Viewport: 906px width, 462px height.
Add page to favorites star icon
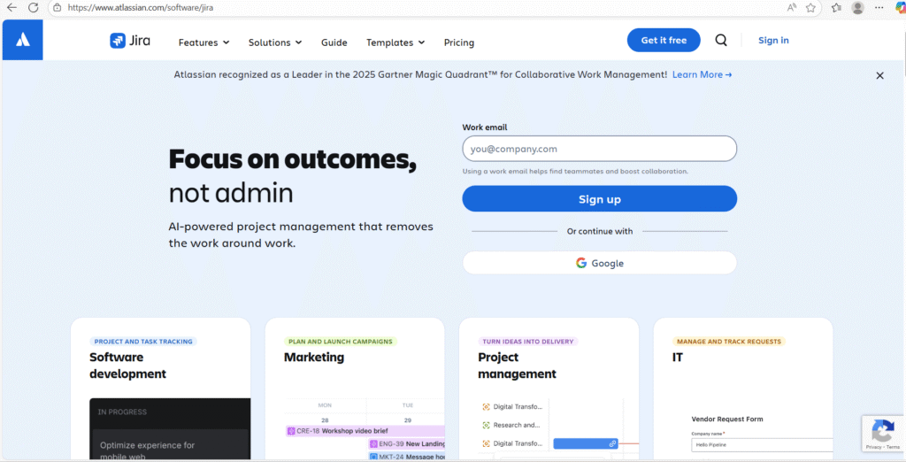(810, 7)
